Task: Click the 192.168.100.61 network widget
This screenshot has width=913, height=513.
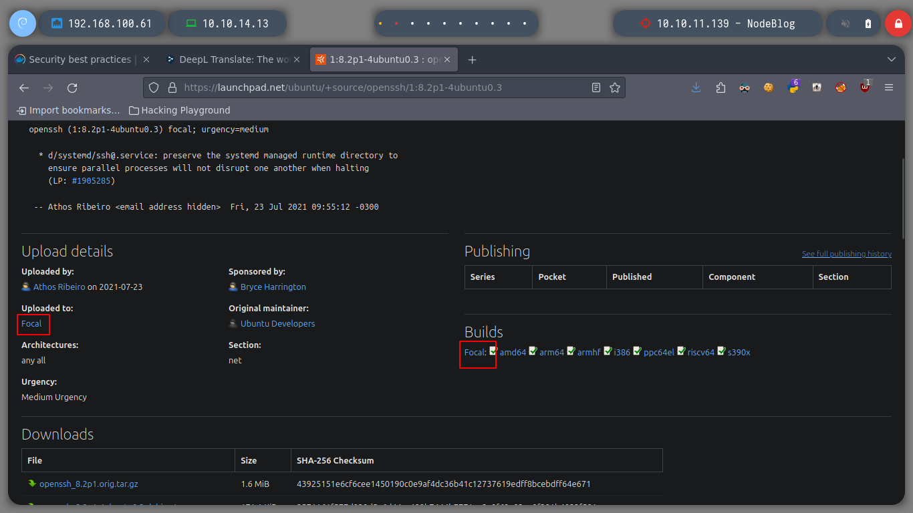Action: (x=102, y=23)
